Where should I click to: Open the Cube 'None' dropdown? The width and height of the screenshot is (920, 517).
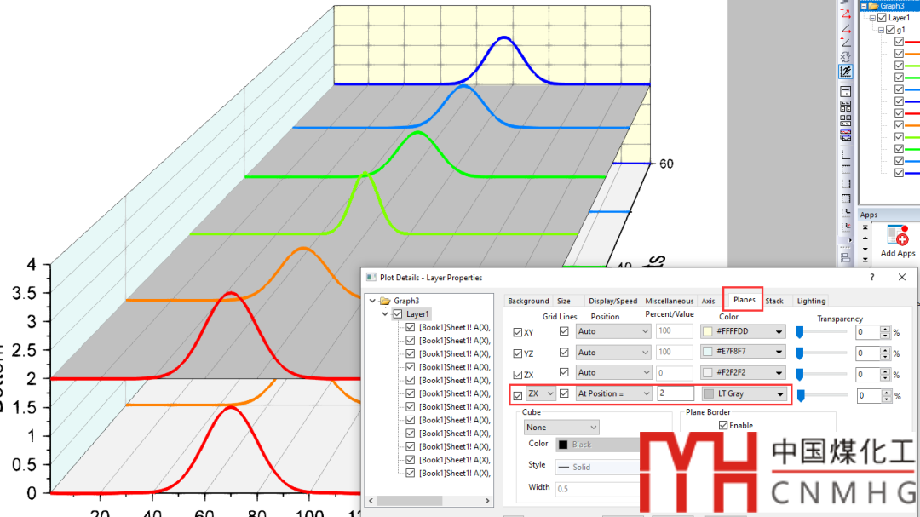click(561, 427)
